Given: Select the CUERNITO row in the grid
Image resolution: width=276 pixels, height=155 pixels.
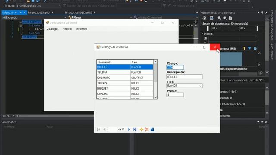Looking at the screenshot, I should (125, 77).
